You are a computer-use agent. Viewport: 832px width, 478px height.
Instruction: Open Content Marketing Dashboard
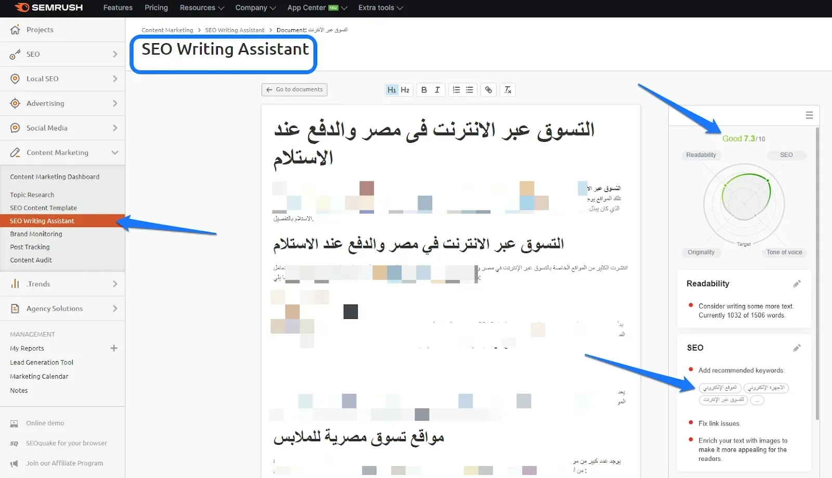click(55, 177)
